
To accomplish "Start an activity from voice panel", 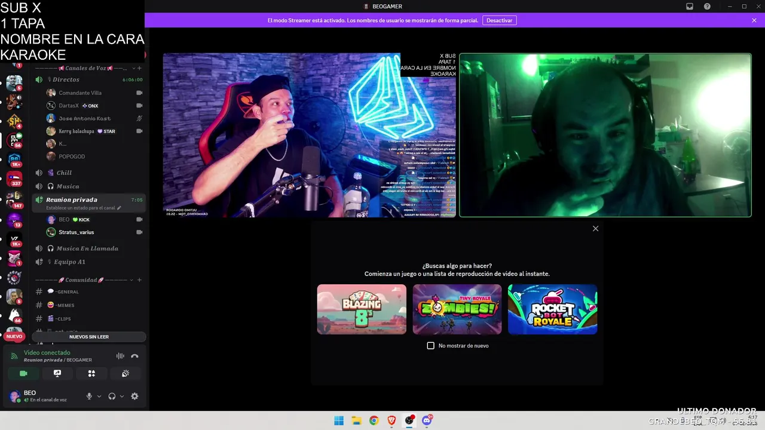I will click(x=91, y=373).
